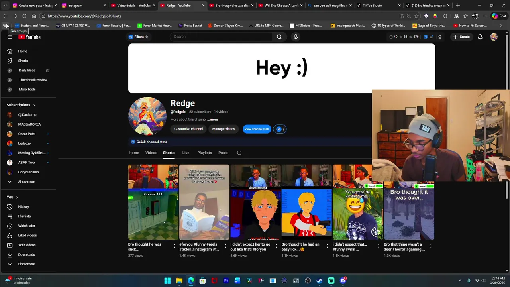Open the YouTube guide hamburger menu
510x287 pixels.
(x=10, y=37)
